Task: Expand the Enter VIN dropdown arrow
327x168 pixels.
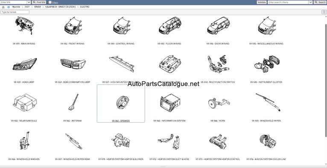Action: pyautogui.click(x=29, y=2)
